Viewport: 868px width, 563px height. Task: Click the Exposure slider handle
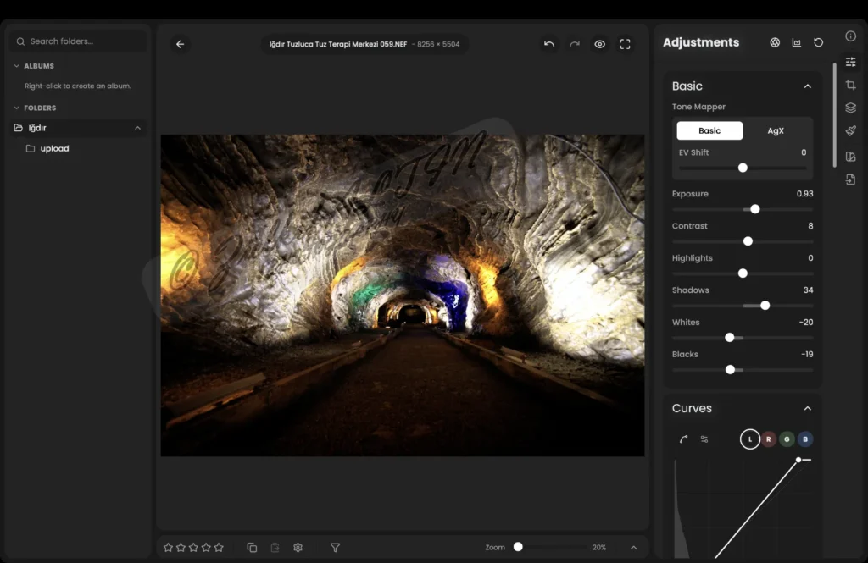(x=754, y=209)
